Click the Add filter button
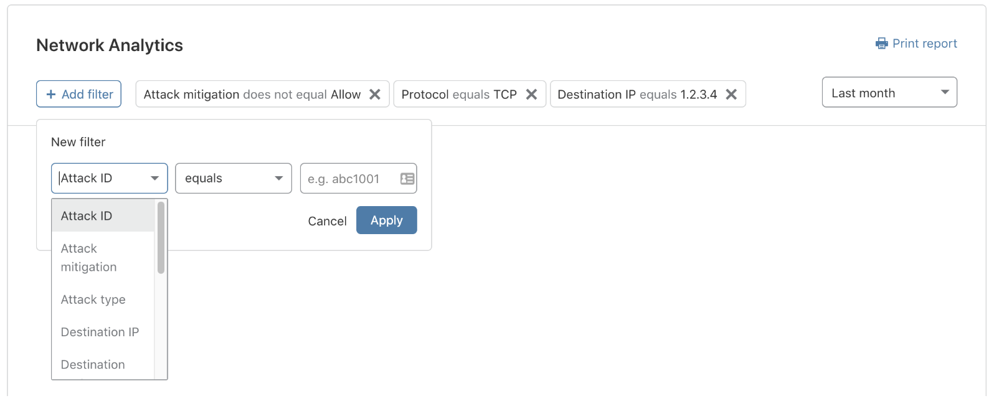 click(78, 94)
